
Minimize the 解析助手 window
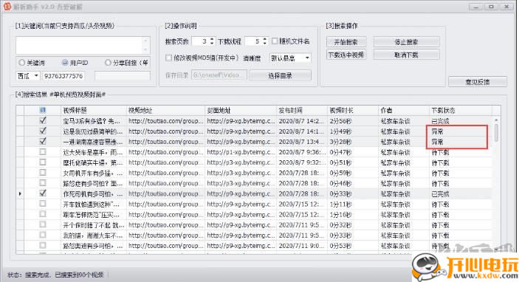click(475, 7)
